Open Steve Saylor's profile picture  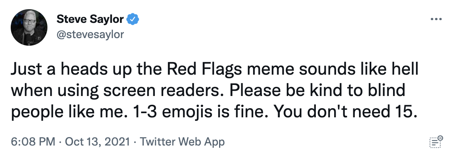[29, 27]
